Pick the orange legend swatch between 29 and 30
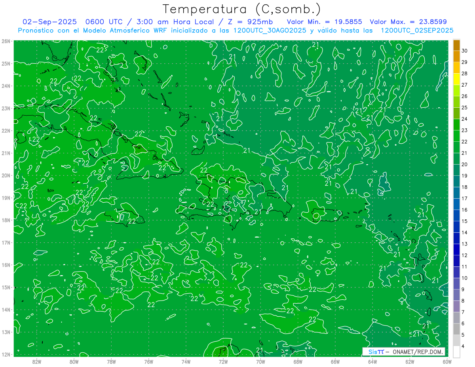The width and height of the screenshot is (475, 367). [456, 56]
